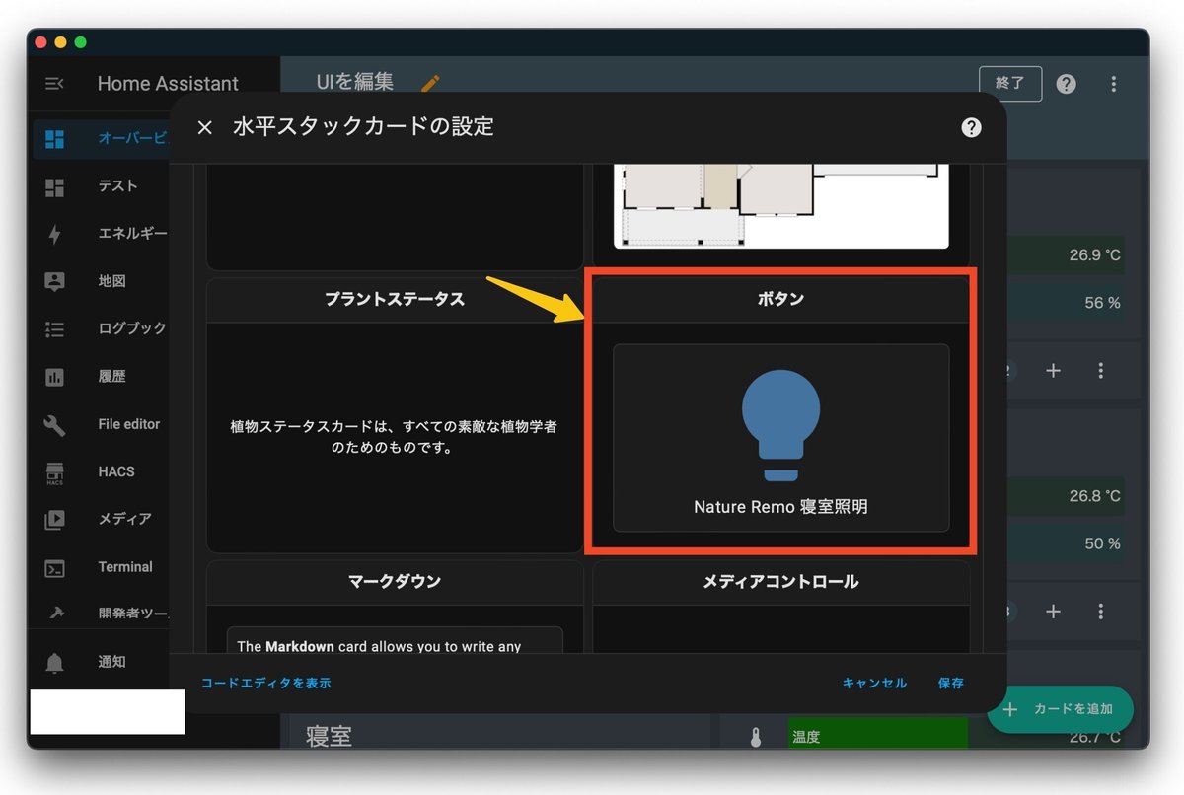The width and height of the screenshot is (1184, 795).
Task: Click the カードを追加 button
Action: 1060,709
